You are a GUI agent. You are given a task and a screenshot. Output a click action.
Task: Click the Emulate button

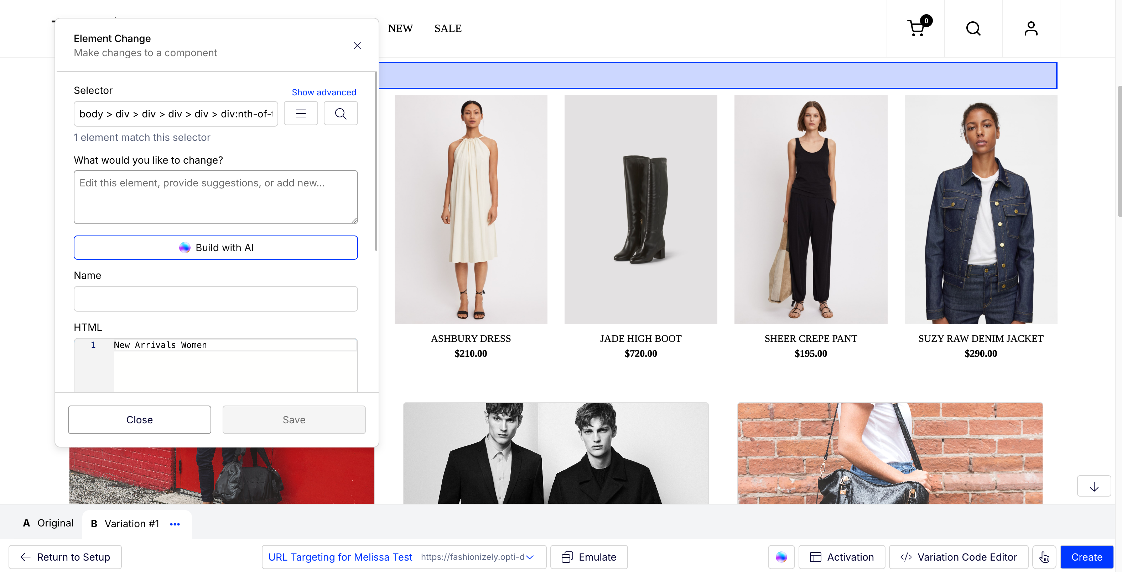point(589,557)
